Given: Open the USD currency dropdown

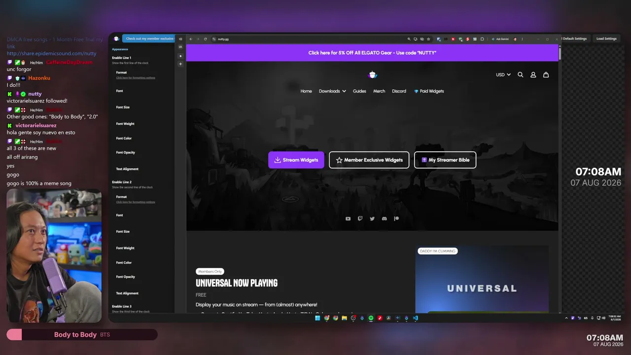Looking at the screenshot, I should pos(503,75).
